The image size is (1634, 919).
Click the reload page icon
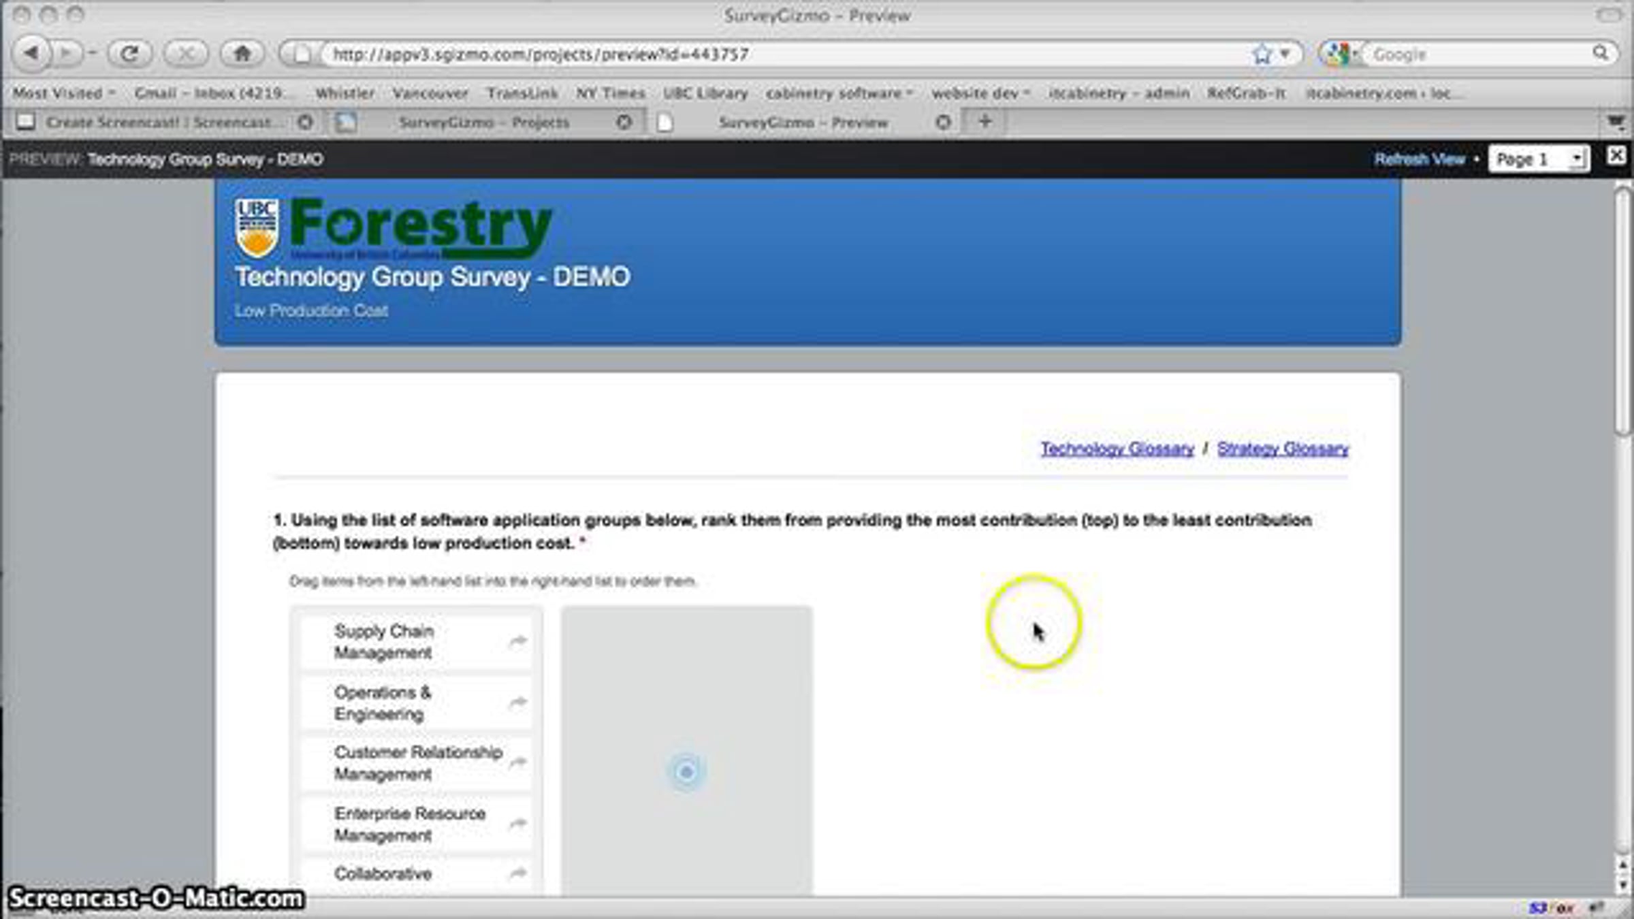pos(130,53)
